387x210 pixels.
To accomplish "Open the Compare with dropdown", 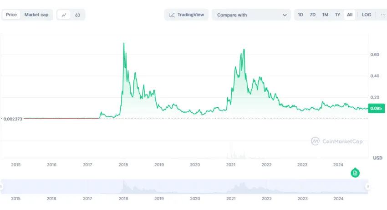I will (251, 15).
